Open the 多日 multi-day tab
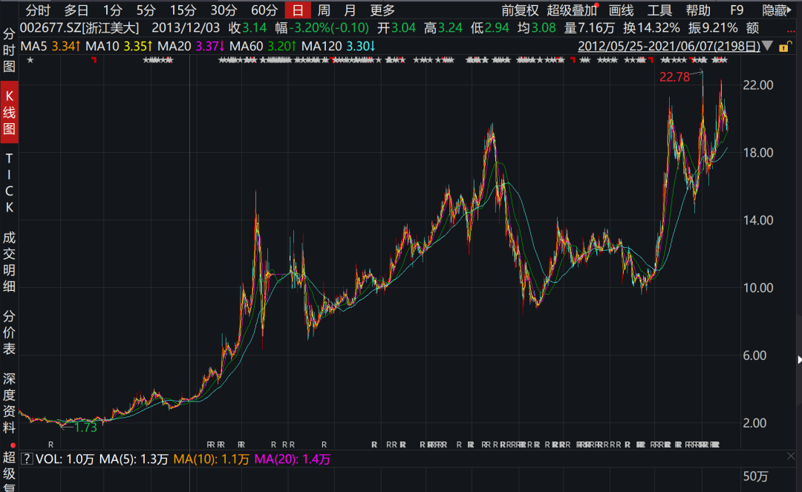802x492 pixels. point(76,10)
